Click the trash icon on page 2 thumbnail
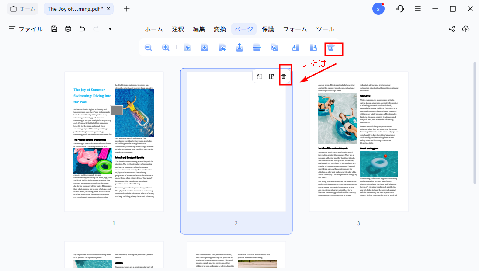Screen dimensions: 479x271 (x=284, y=77)
